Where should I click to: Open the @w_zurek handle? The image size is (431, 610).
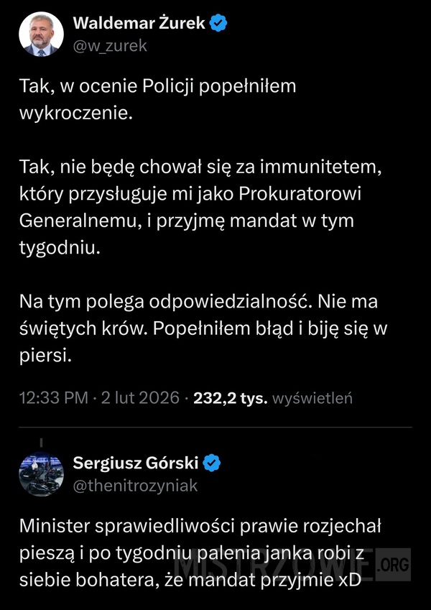click(x=110, y=45)
